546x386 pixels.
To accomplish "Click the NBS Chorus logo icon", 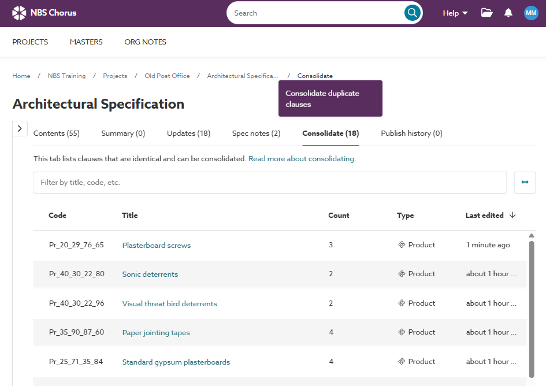I will pos(19,13).
